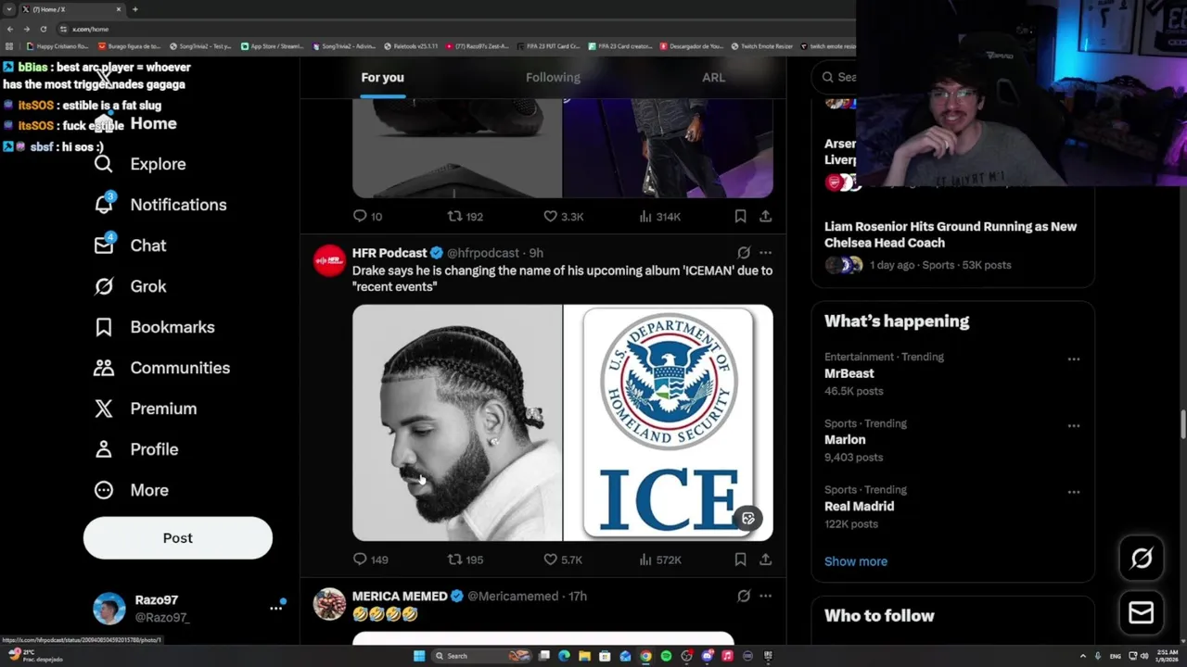
Task: Share the top post with 314K views
Action: click(x=765, y=216)
